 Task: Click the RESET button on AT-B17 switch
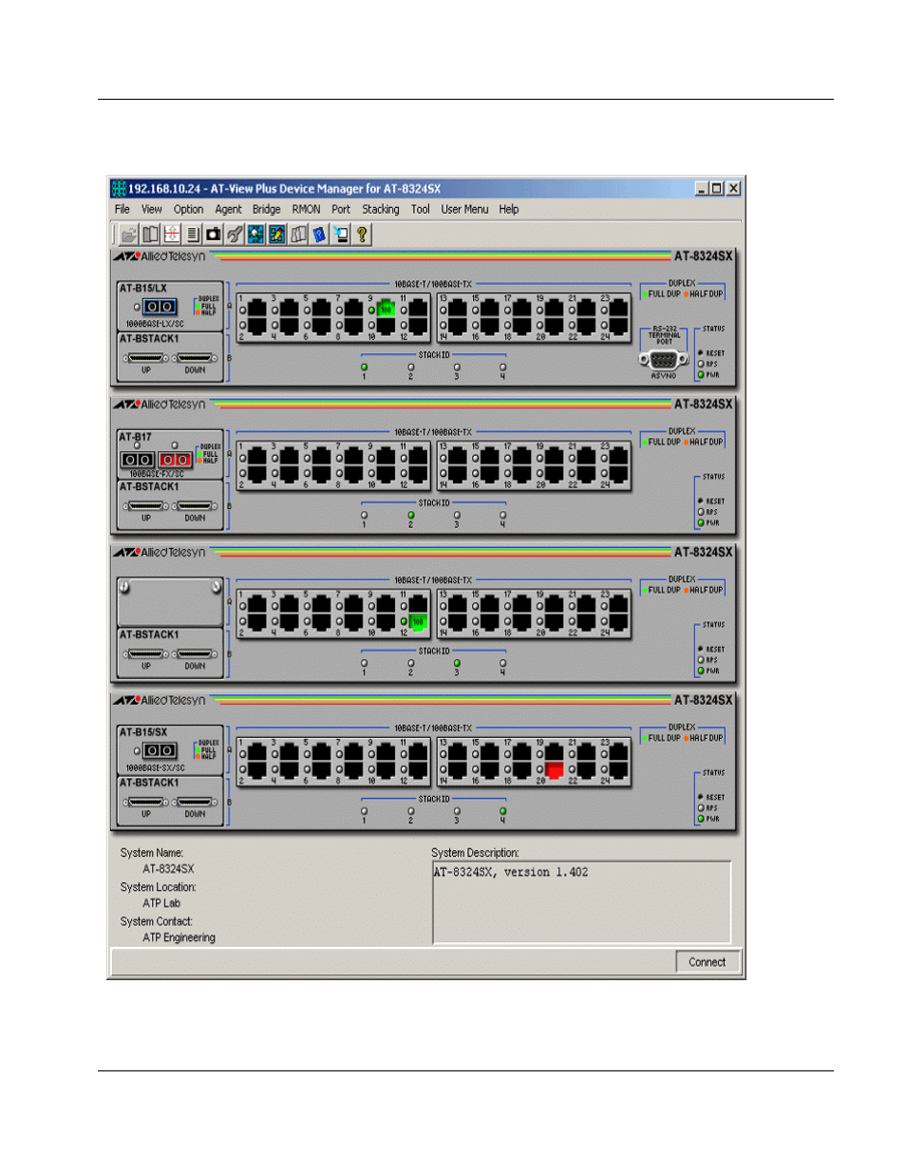(701, 501)
